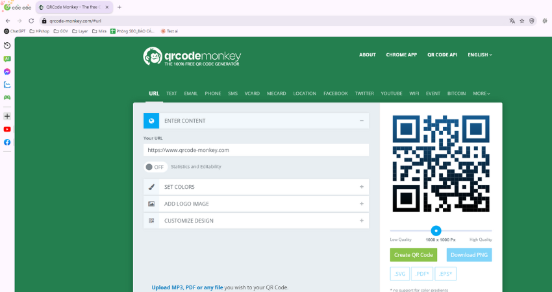The height and width of the screenshot is (292, 552).
Task: Open the shield ad-block icon
Action: [532, 21]
